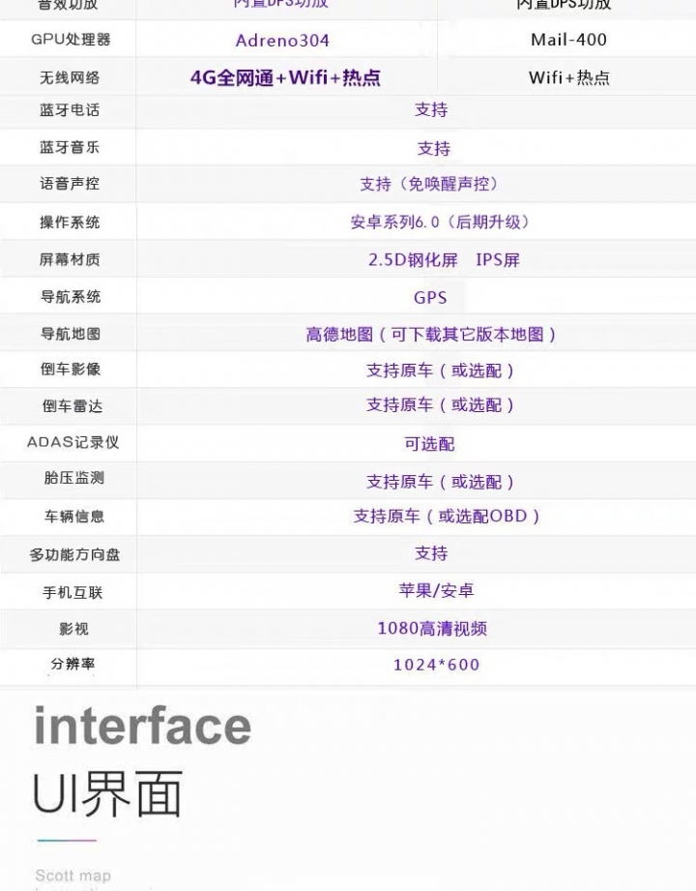The image size is (696, 891).
Task: Click the 蓝牙音乐 row label
Action: point(70,147)
